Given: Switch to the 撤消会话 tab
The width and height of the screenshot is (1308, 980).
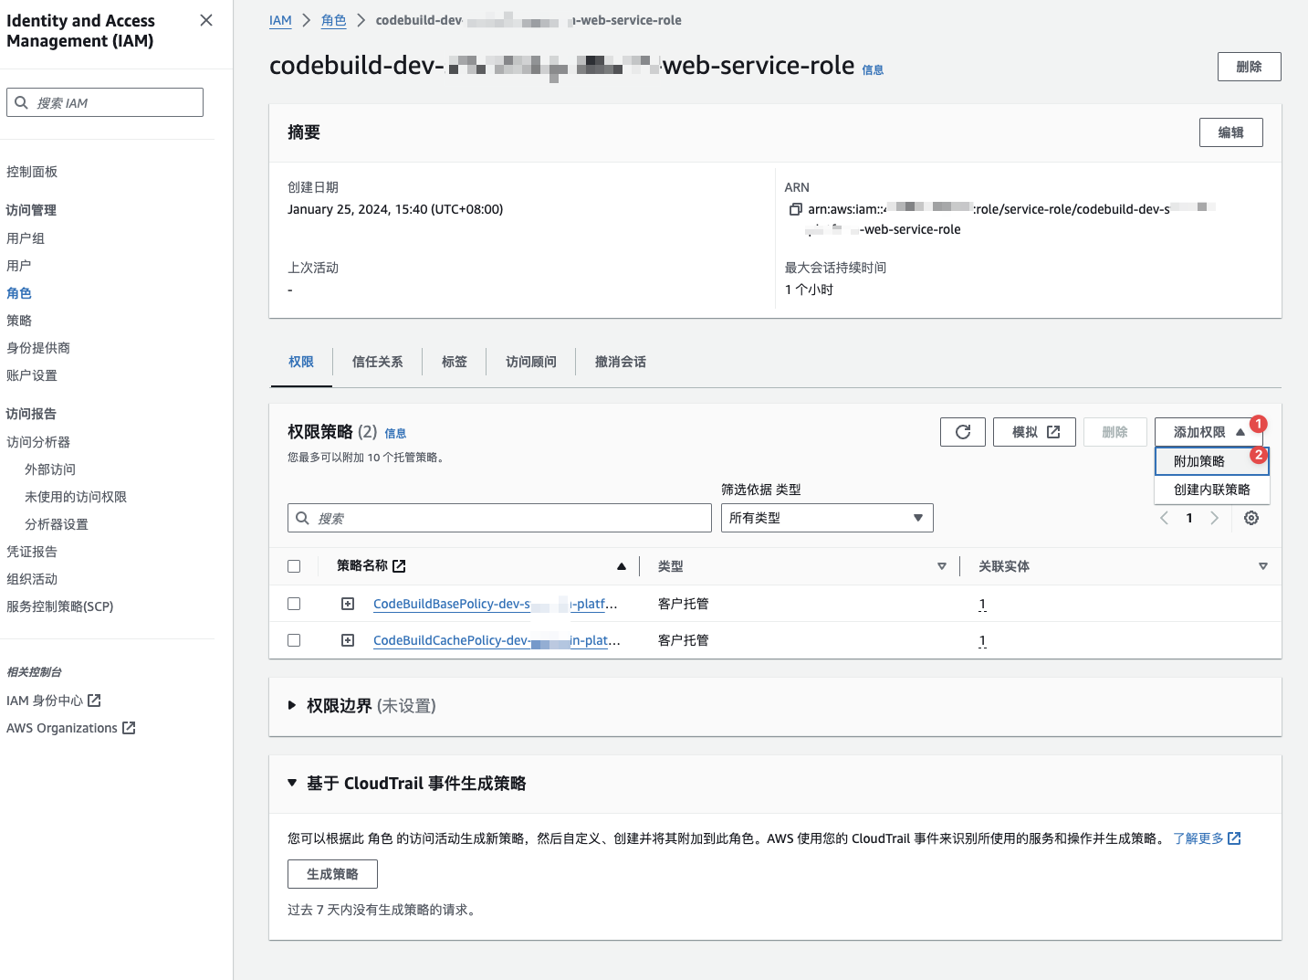Looking at the screenshot, I should pos(621,362).
